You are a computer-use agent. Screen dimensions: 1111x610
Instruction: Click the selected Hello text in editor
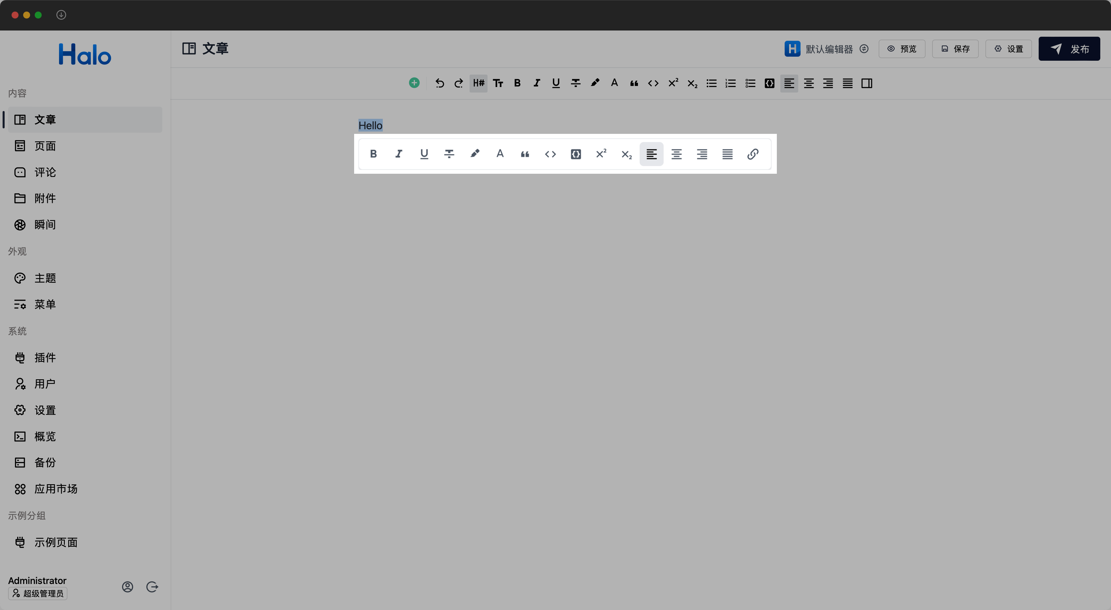[370, 125]
